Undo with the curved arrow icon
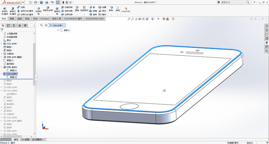This screenshot has height=144, width=269. pyautogui.click(x=52, y=2)
